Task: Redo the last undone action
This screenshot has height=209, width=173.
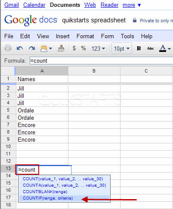Action: point(32,48)
